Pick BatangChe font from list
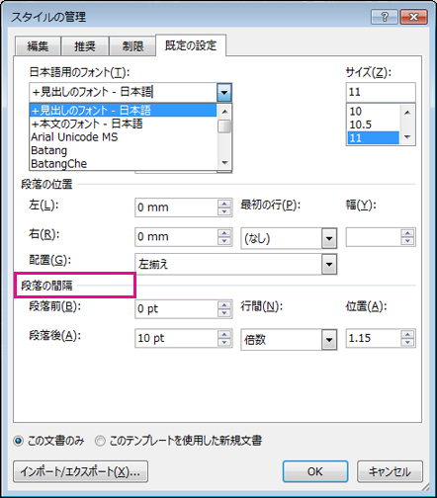 pyautogui.click(x=124, y=163)
